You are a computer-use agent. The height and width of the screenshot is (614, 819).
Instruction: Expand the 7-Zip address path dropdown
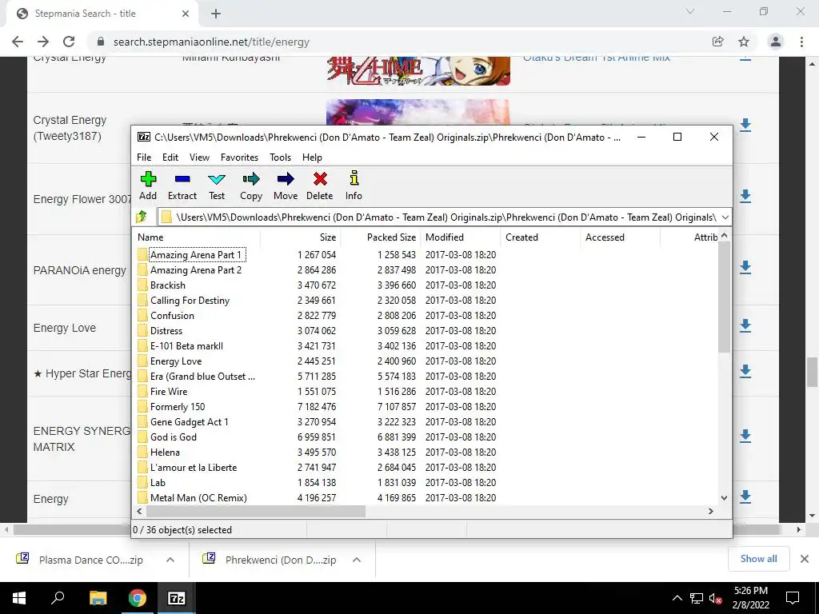tap(725, 217)
